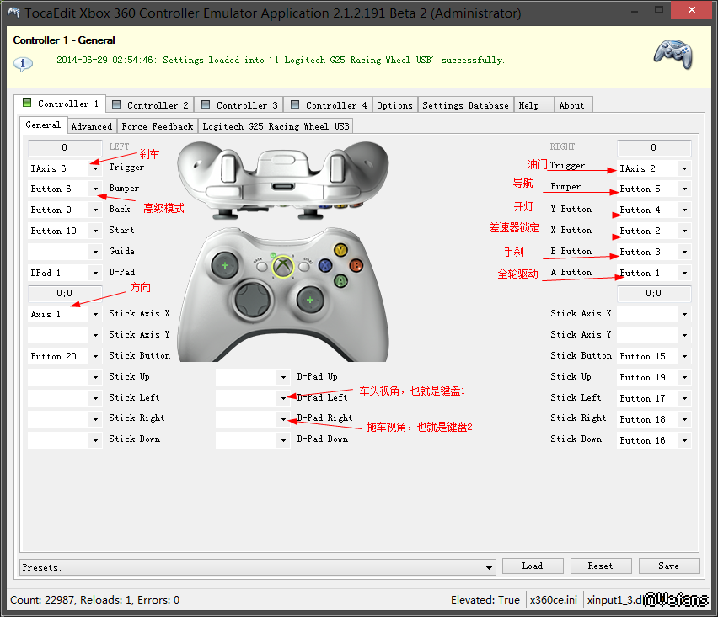Click the x360ce.ini status bar entry
Viewport: 718px width, 617px height.
tap(554, 599)
